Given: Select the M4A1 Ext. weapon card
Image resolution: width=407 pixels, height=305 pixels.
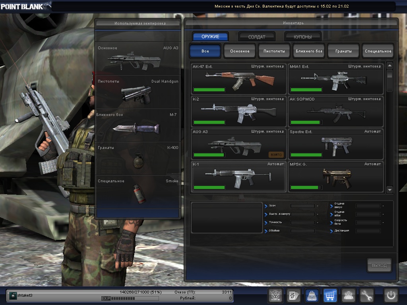Looking at the screenshot, I should click(x=336, y=79).
